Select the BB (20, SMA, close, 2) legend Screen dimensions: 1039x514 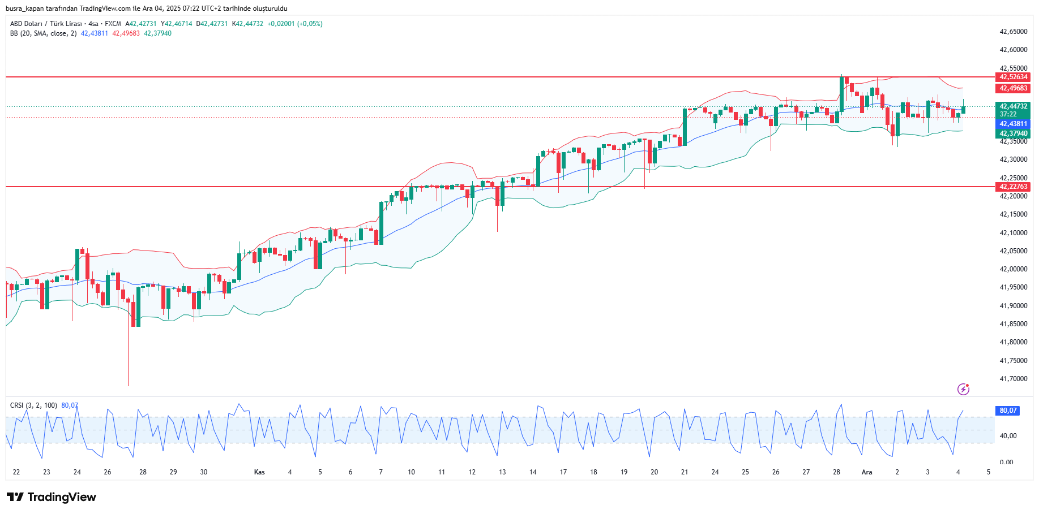point(43,33)
